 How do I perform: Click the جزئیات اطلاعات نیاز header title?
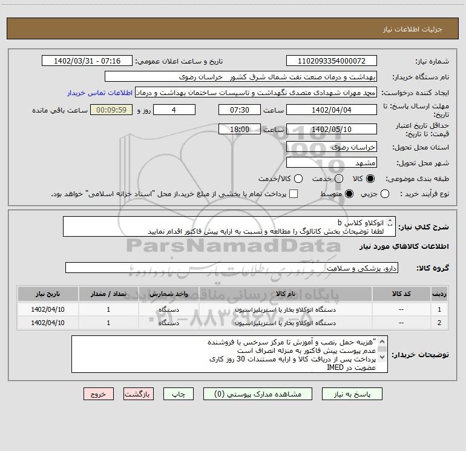[413, 29]
